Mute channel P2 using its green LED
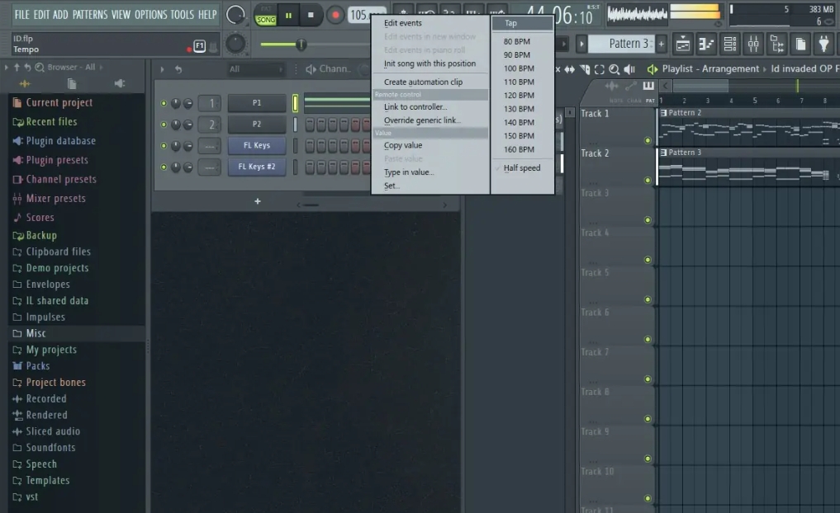The width and height of the screenshot is (840, 513). [164, 124]
